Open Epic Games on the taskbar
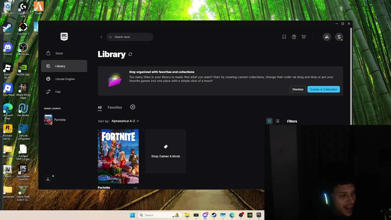 259,215
